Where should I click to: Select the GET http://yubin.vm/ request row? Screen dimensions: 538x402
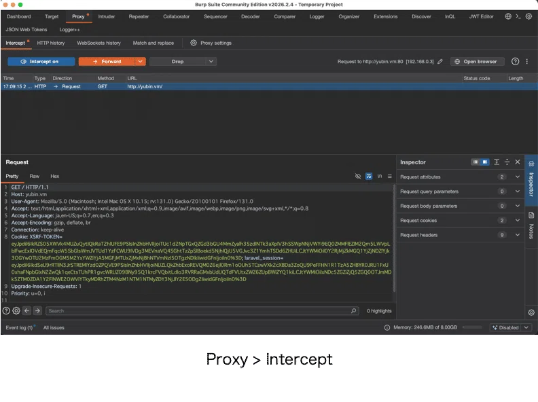(x=269, y=86)
